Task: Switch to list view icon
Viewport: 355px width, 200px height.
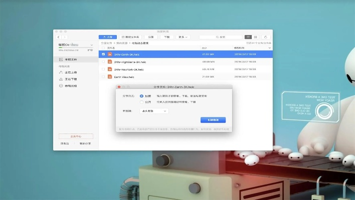Action: pyautogui.click(x=248, y=37)
